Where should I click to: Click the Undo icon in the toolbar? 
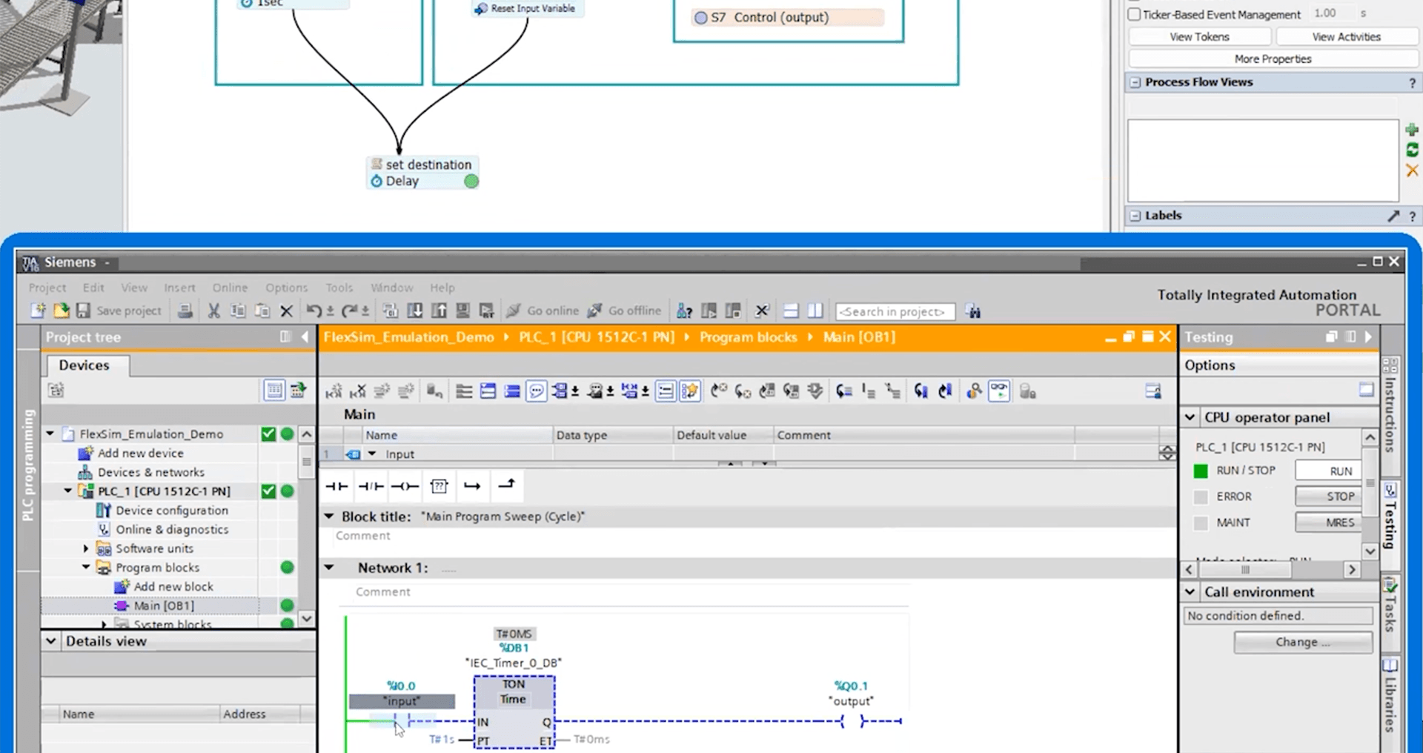point(314,311)
